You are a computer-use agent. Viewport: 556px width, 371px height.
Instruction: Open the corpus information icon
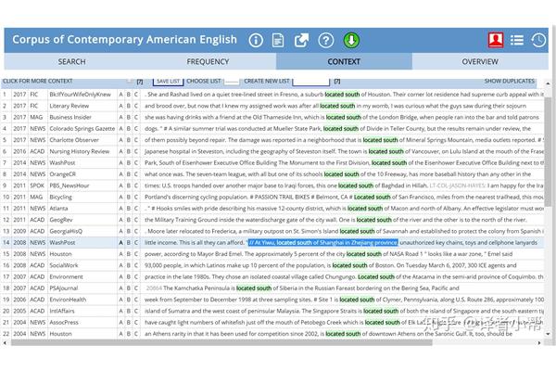[x=256, y=41]
